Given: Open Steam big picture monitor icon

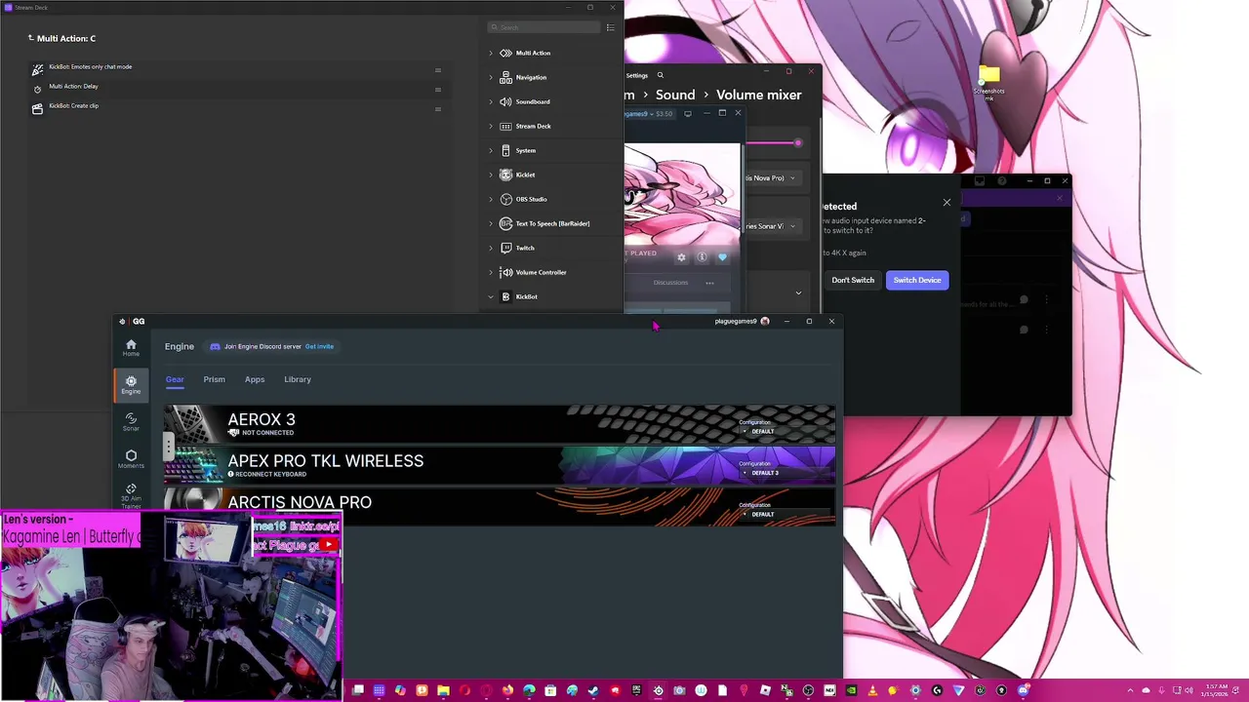Looking at the screenshot, I should (688, 113).
